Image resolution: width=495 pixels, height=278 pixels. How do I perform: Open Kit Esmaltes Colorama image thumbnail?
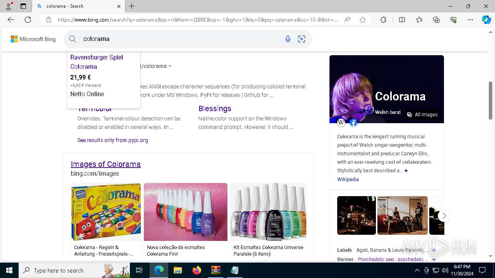[268, 212]
